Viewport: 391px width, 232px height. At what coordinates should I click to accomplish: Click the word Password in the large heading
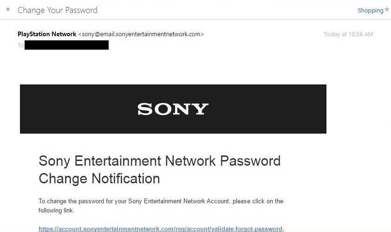pos(250,161)
